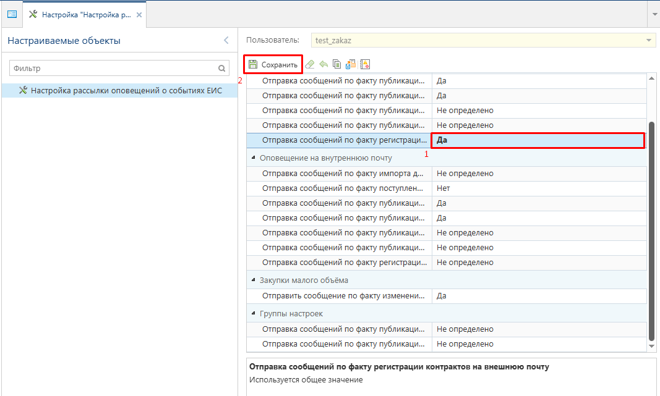Viewport: 660px width, 396px height.
Task: Close the Настройка tab with its X
Action: coord(139,14)
